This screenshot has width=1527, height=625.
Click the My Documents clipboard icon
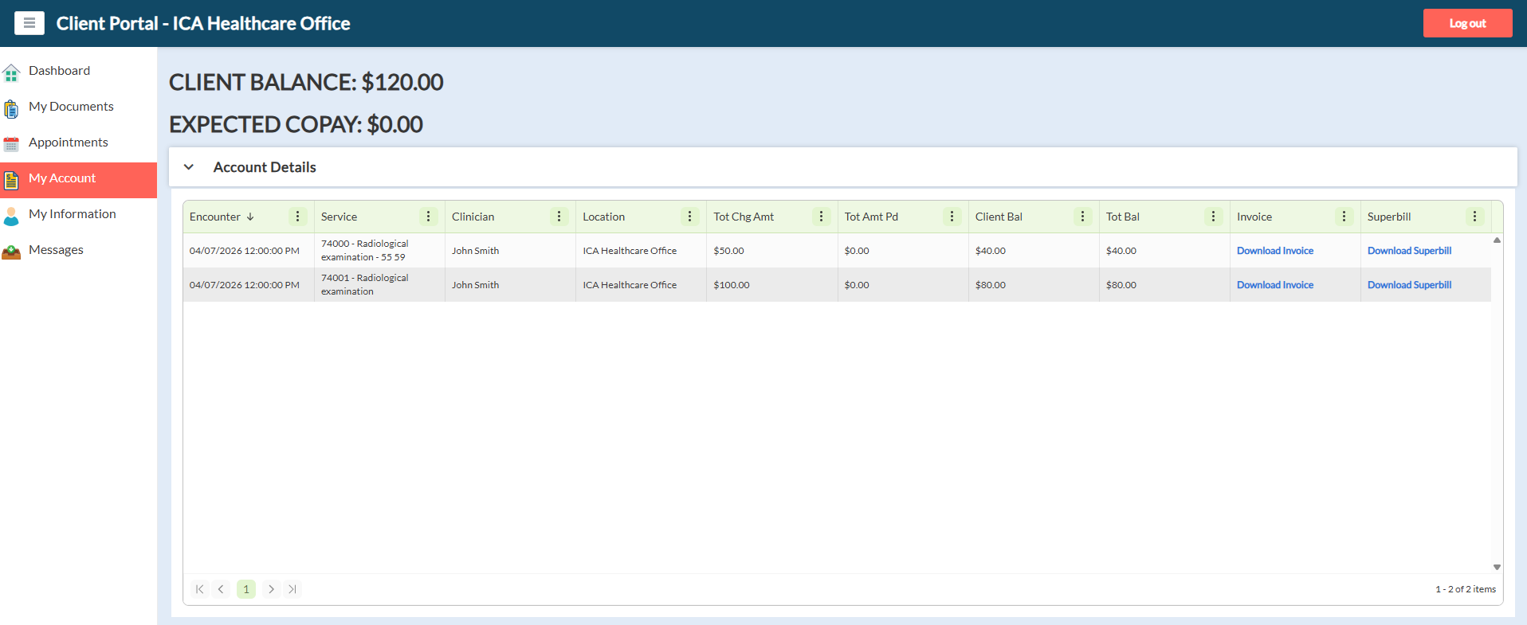11,108
